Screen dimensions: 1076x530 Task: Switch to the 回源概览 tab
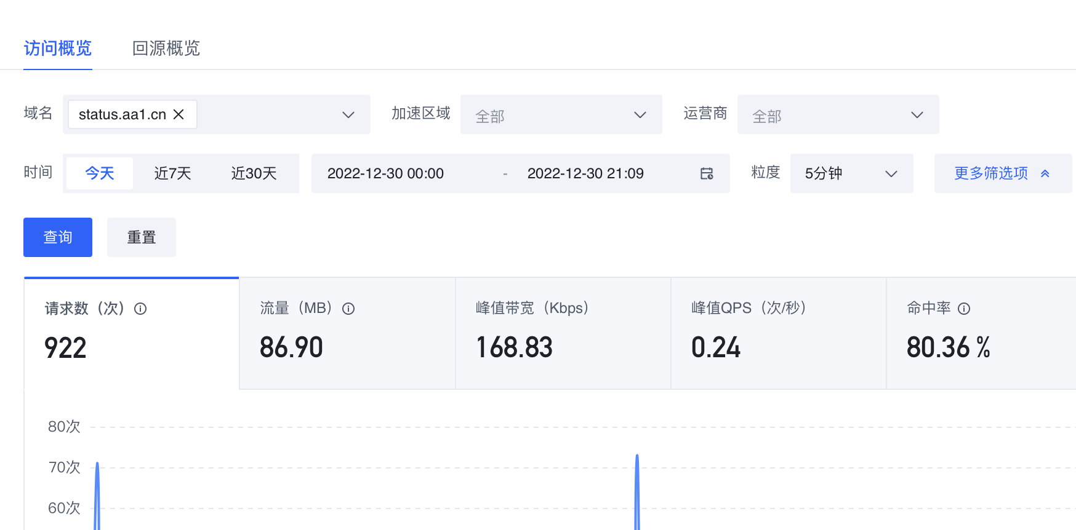[166, 48]
